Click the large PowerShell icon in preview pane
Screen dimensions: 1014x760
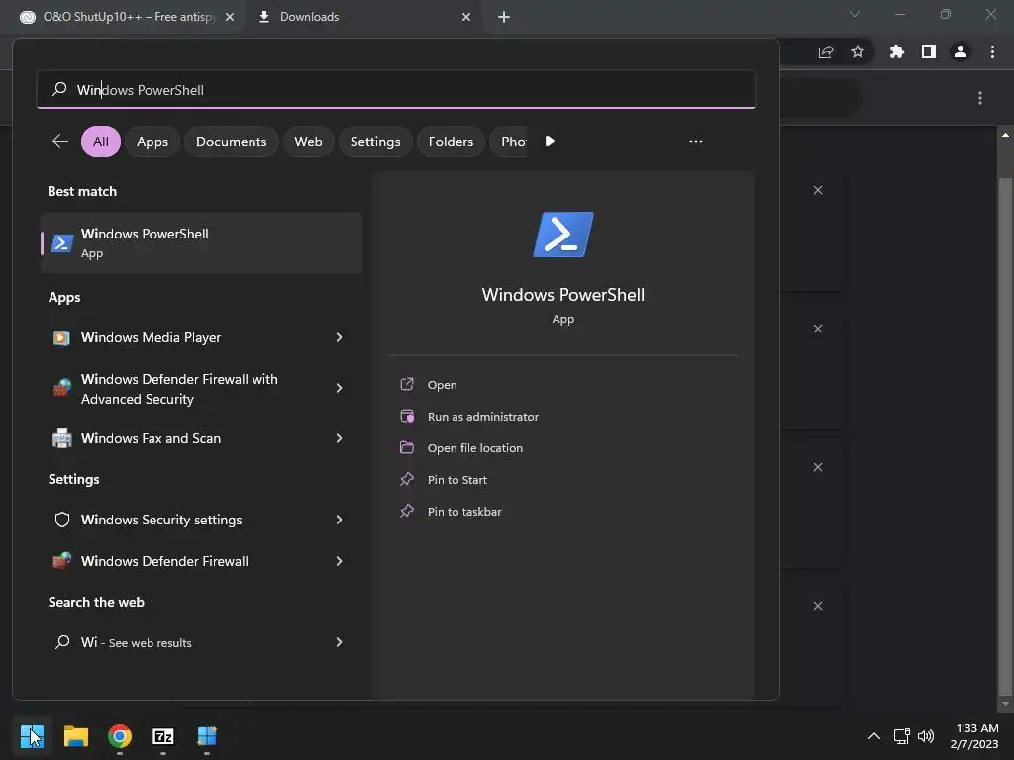[563, 235]
